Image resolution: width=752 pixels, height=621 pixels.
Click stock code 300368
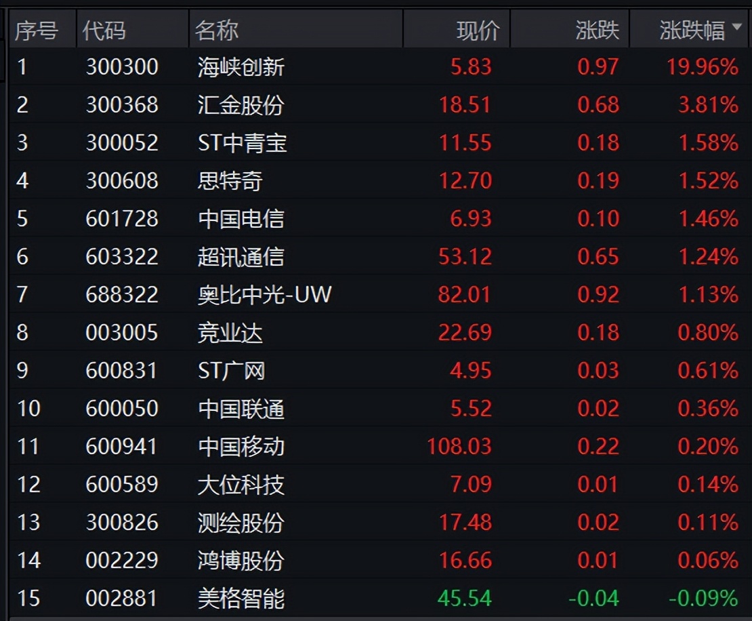click(122, 104)
